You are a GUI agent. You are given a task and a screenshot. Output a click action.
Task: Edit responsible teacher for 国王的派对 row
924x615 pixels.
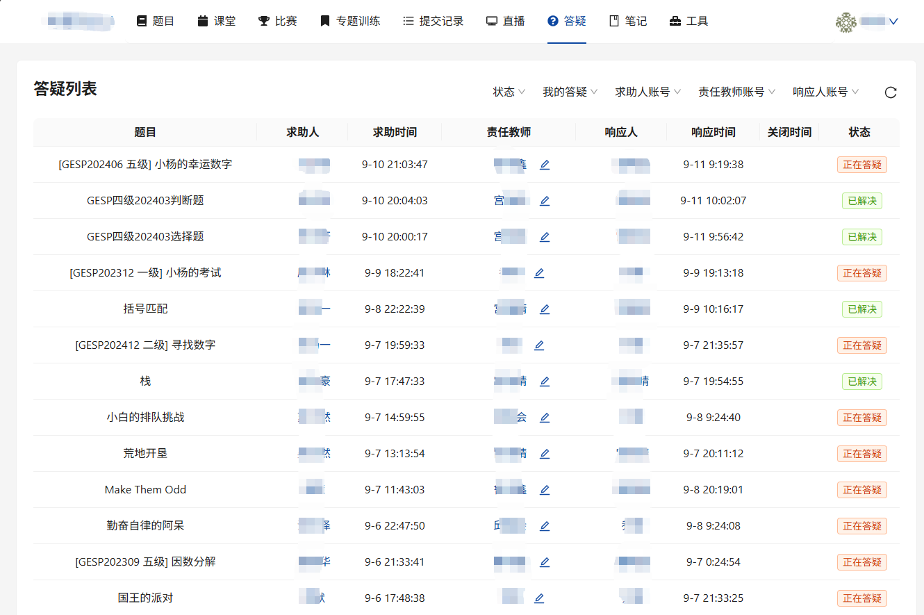point(539,598)
